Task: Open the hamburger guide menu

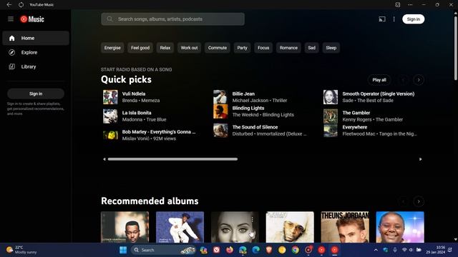Action: [11, 19]
